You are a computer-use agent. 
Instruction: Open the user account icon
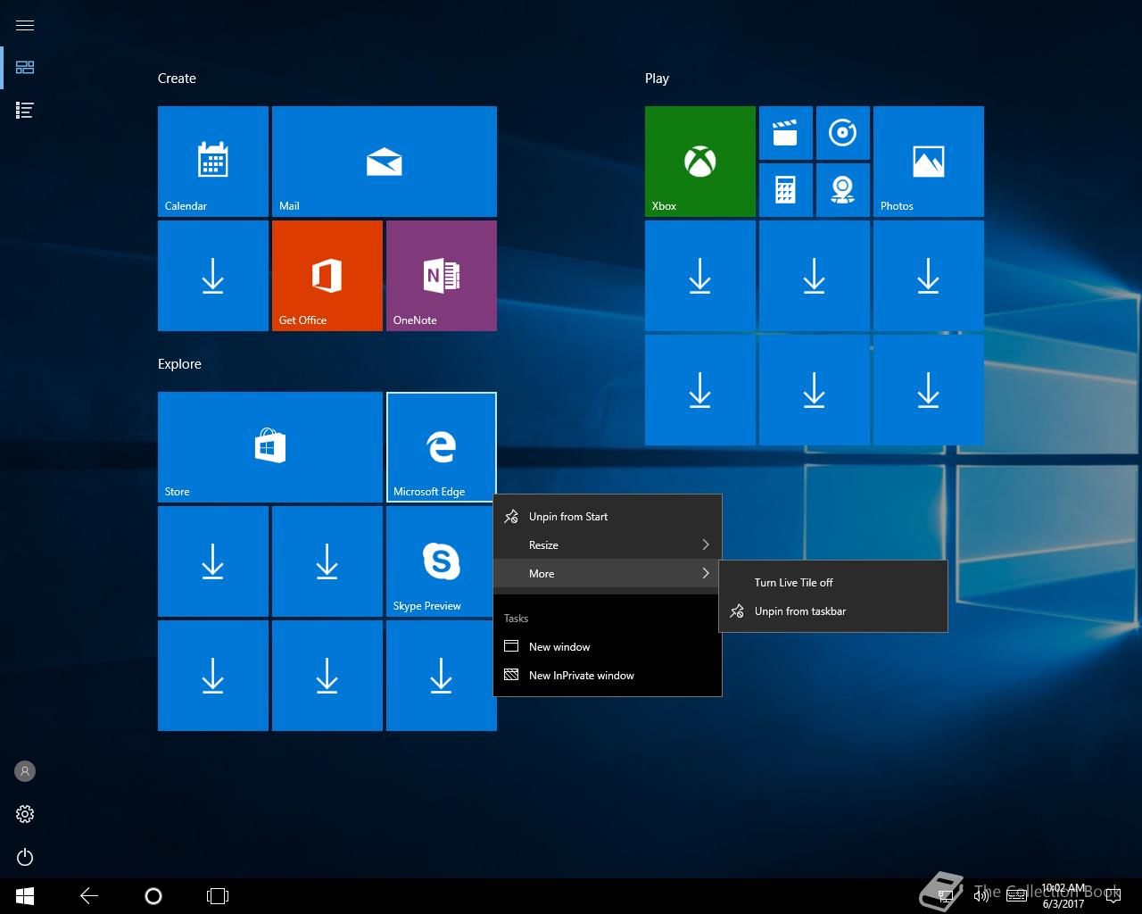[x=25, y=771]
